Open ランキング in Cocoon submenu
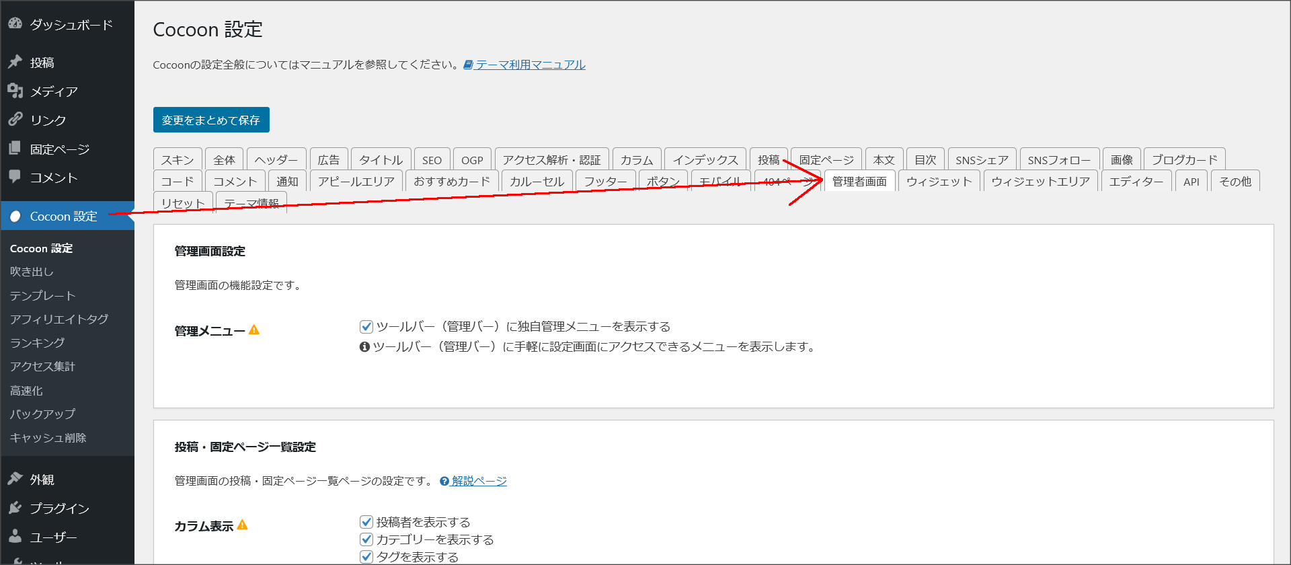 [x=37, y=342]
